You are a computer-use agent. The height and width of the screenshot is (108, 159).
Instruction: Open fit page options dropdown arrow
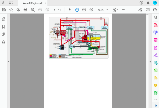pyautogui.click(x=117, y=10)
